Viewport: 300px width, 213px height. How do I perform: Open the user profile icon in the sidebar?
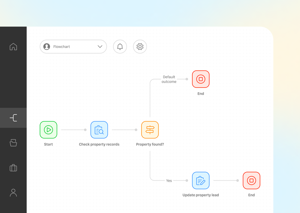pos(13,193)
